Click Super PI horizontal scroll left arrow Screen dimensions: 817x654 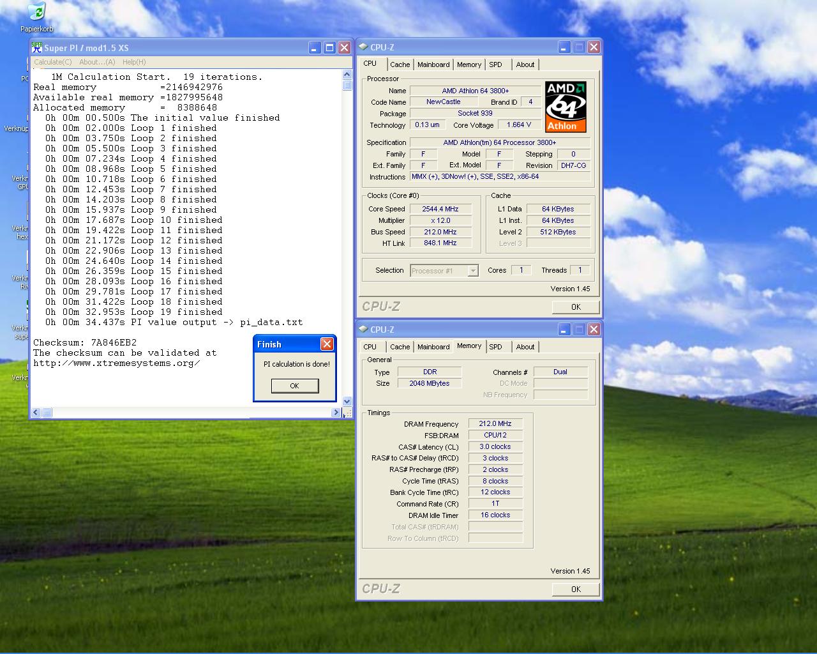tap(36, 413)
